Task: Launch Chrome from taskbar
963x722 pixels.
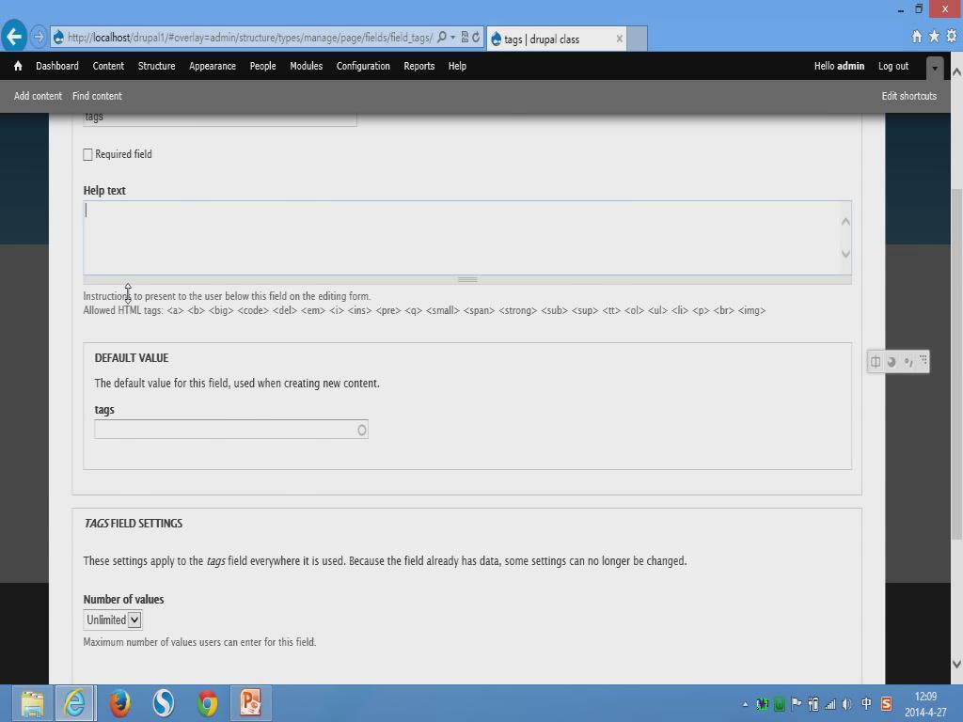Action: [x=208, y=703]
